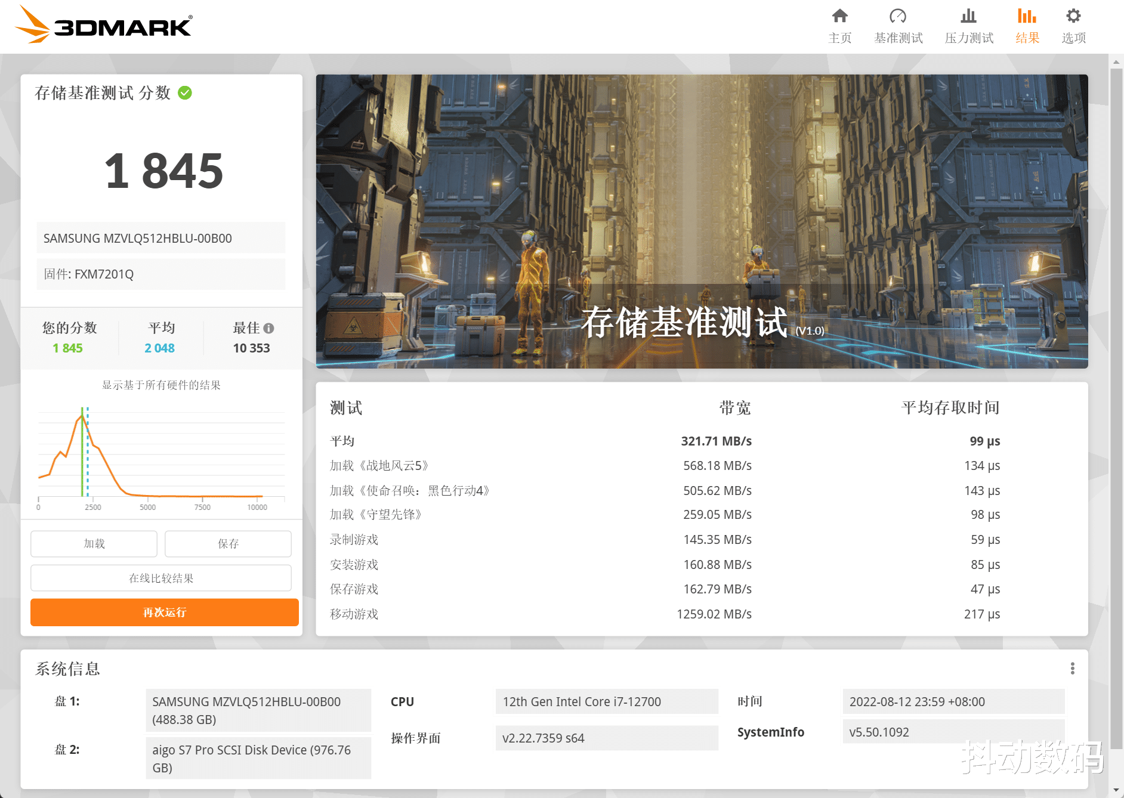Open 在线比较结果 online comparison

161,578
